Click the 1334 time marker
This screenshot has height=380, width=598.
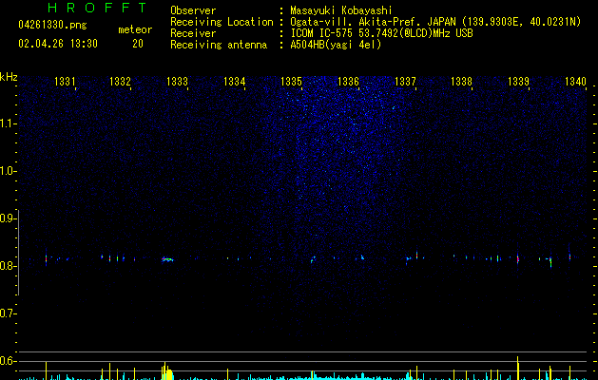coord(234,82)
